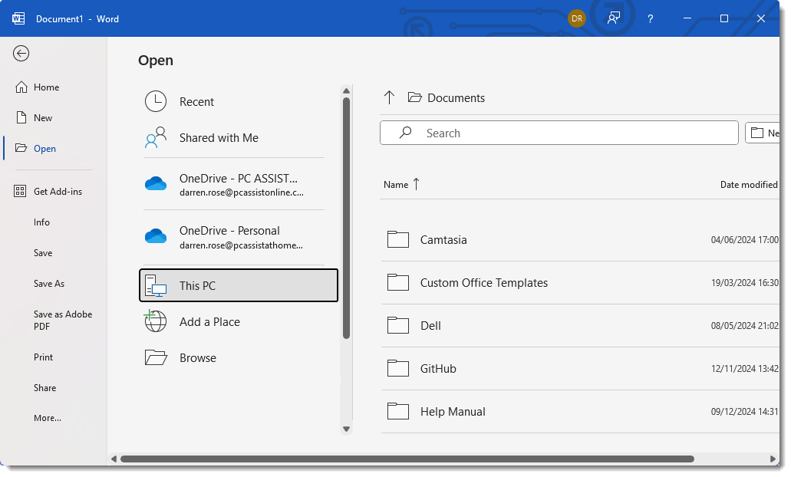791x477 pixels.
Task: Click the Word logo in title bar
Action: tap(18, 18)
